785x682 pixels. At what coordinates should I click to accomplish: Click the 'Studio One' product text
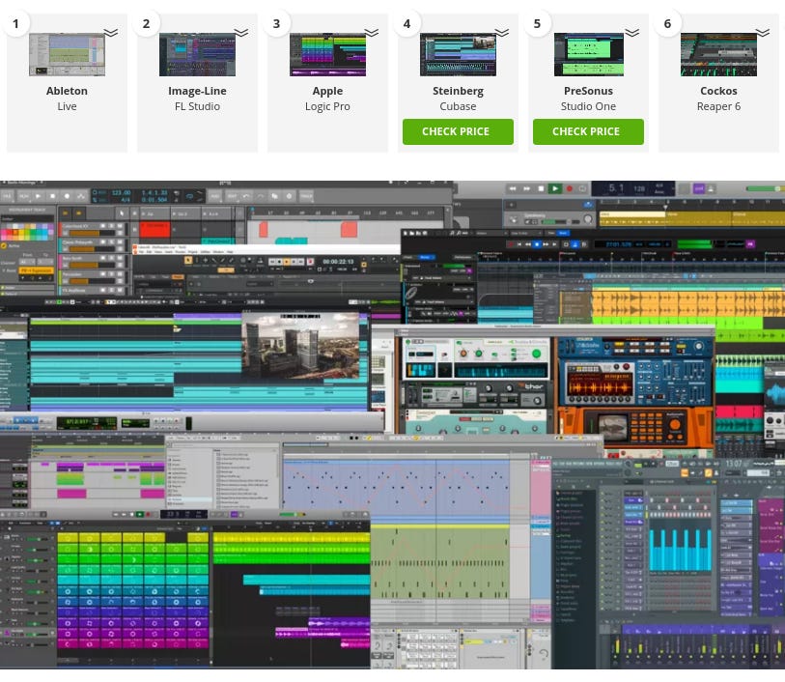(x=588, y=106)
